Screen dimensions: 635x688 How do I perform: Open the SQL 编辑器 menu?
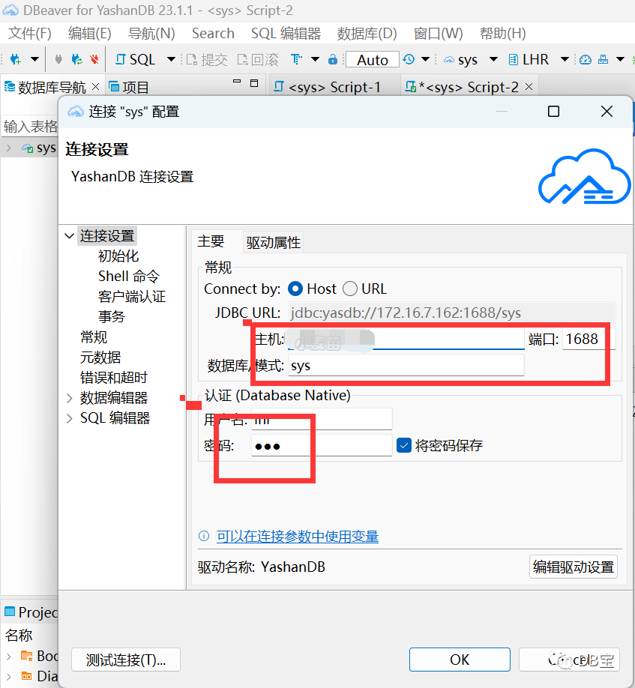(x=286, y=33)
